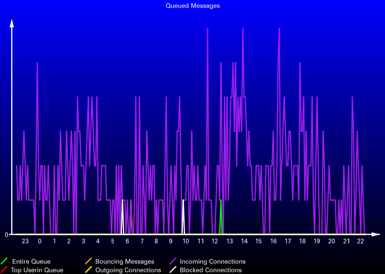
Task: Click the Outgoing Connections legend text
Action: click(x=128, y=270)
